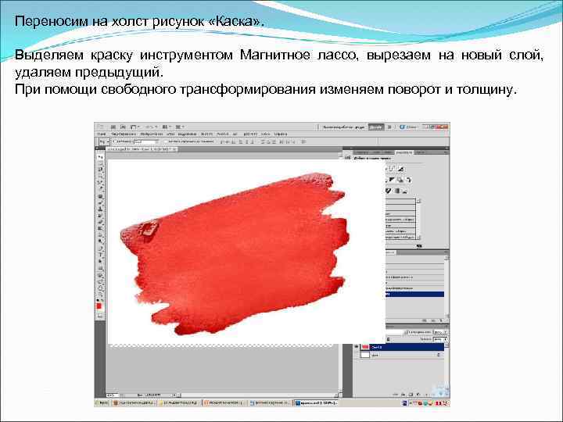Open the CS Live button

tap(409, 127)
